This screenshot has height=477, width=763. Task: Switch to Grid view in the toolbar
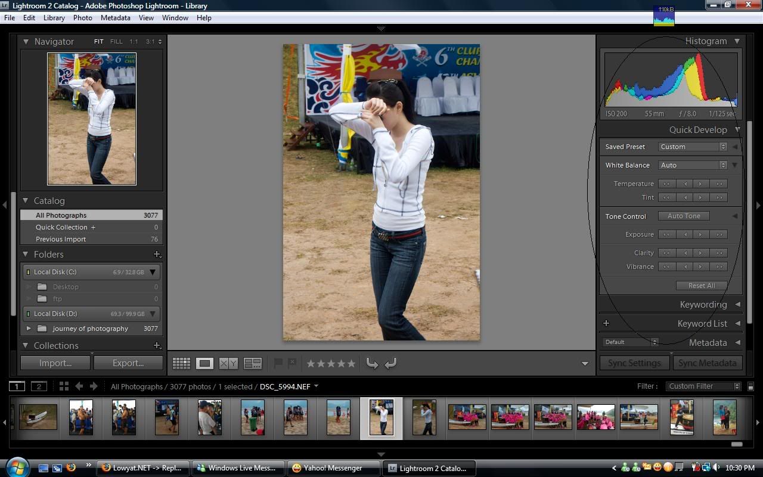[x=181, y=363]
